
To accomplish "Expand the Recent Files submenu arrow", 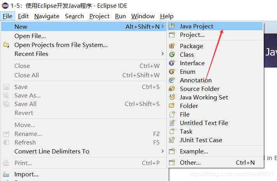I will 162,54.
